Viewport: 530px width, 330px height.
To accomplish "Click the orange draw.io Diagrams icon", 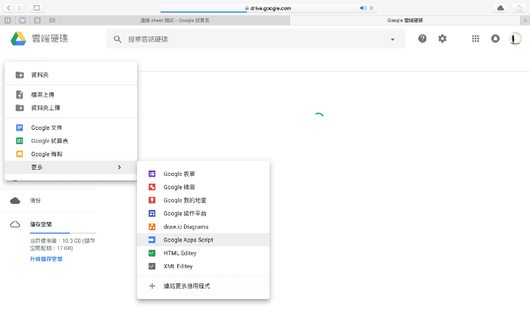I will [152, 227].
